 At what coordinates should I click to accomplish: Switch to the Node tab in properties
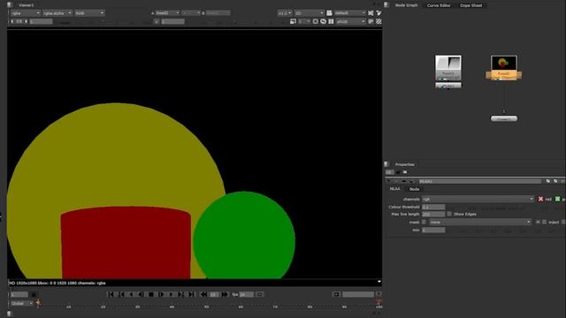pos(415,189)
